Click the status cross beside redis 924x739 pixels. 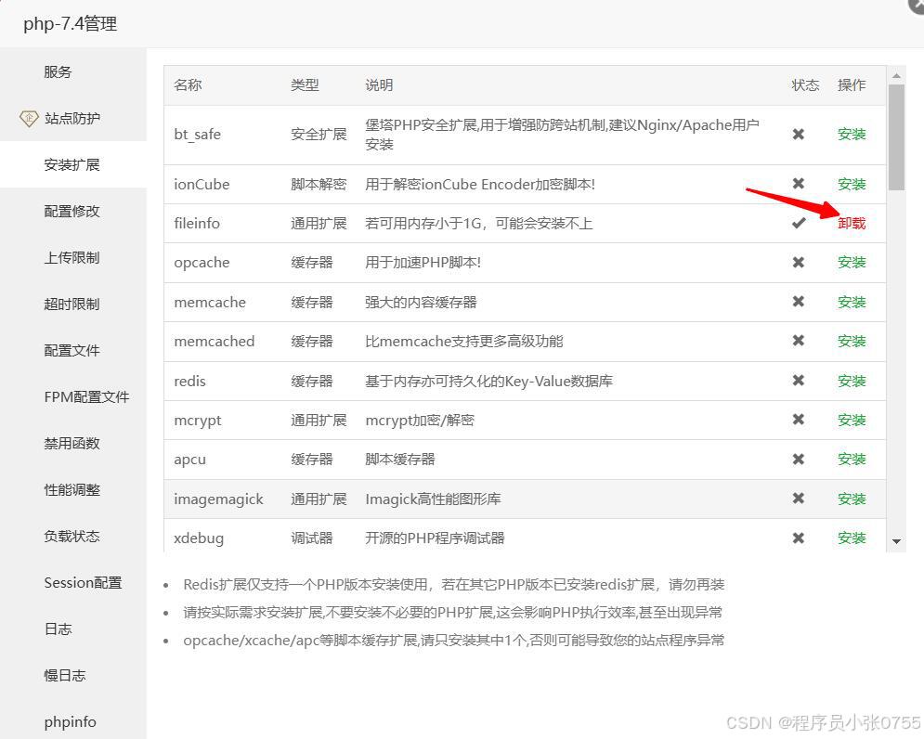click(799, 381)
